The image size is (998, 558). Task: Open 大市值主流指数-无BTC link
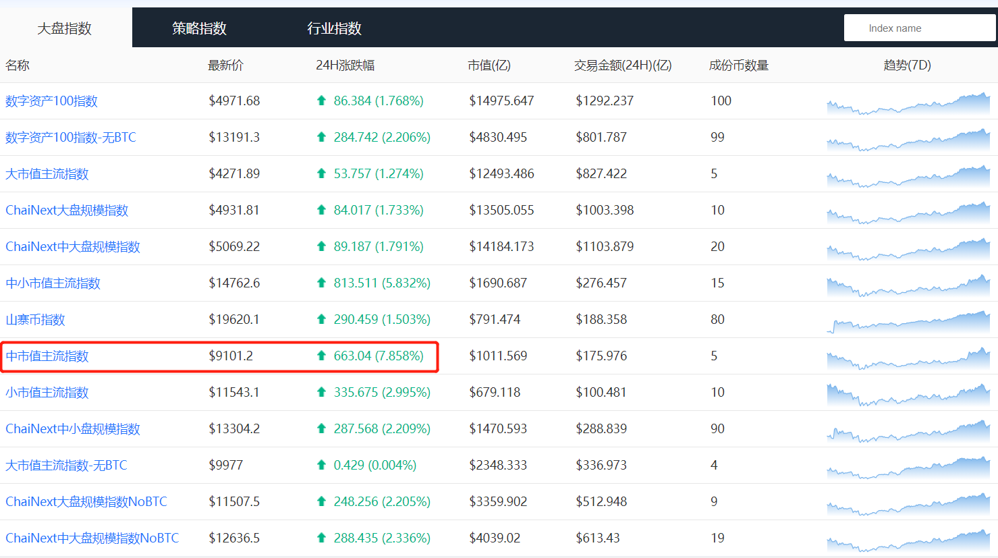tap(66, 466)
